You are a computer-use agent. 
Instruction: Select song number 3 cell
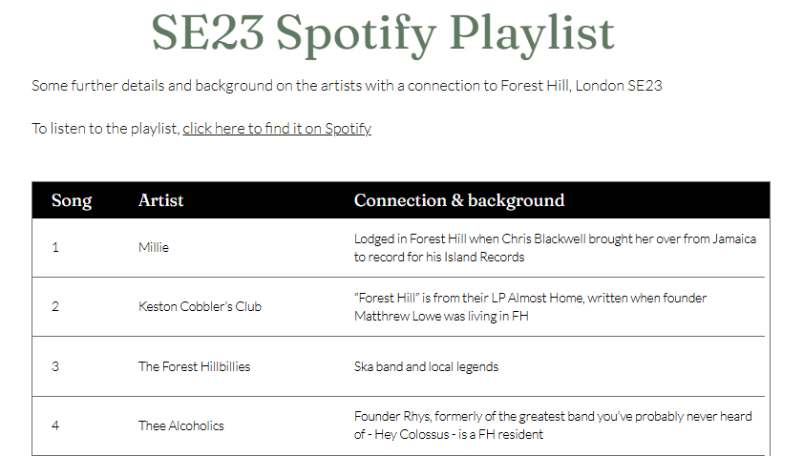(55, 366)
